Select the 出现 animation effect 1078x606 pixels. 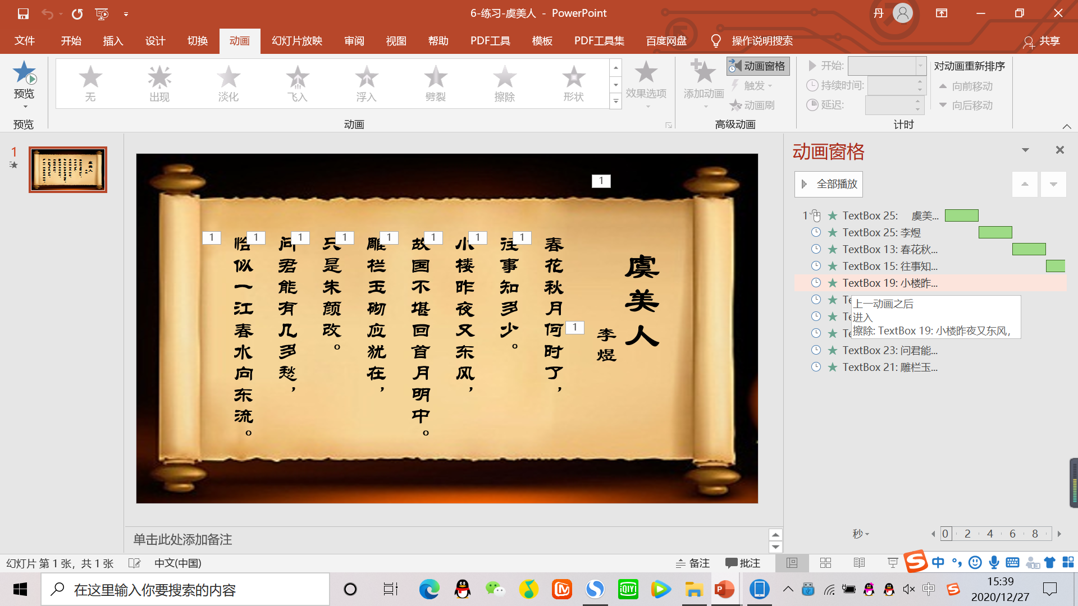[159, 84]
